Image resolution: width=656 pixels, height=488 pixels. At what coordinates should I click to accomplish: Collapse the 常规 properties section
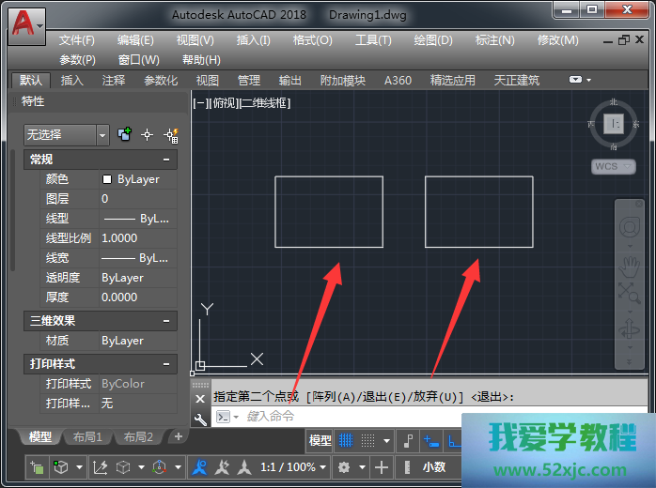pyautogui.click(x=167, y=160)
